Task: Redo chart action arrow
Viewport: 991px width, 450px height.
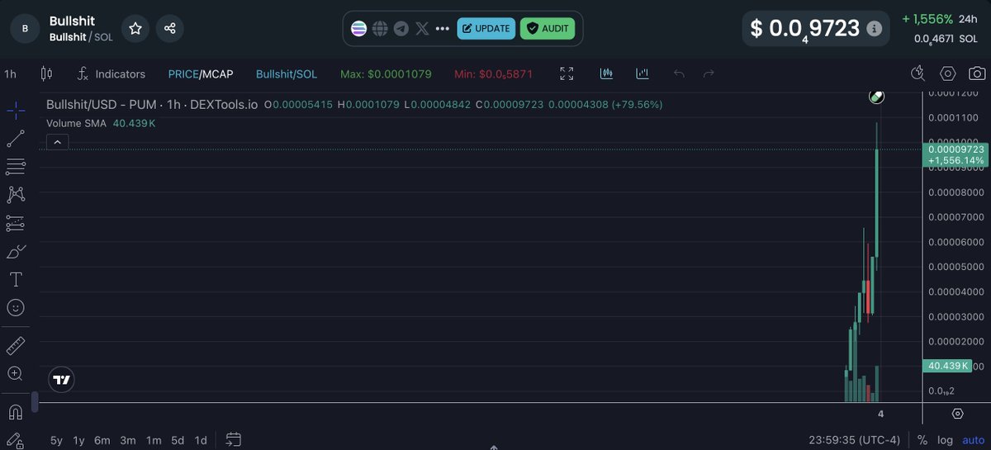Action: pos(709,73)
